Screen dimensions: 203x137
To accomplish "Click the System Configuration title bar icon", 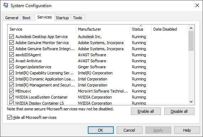I will pyautogui.click(x=6, y=5).
